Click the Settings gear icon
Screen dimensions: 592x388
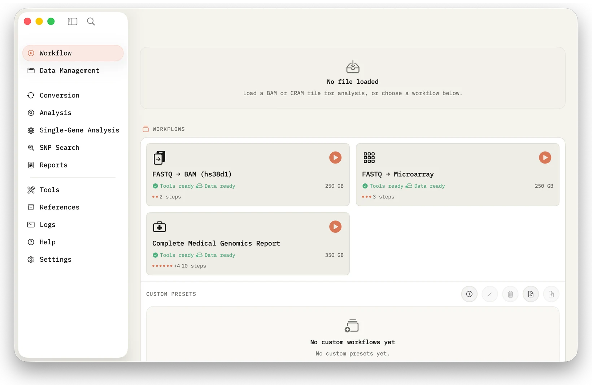(x=31, y=260)
